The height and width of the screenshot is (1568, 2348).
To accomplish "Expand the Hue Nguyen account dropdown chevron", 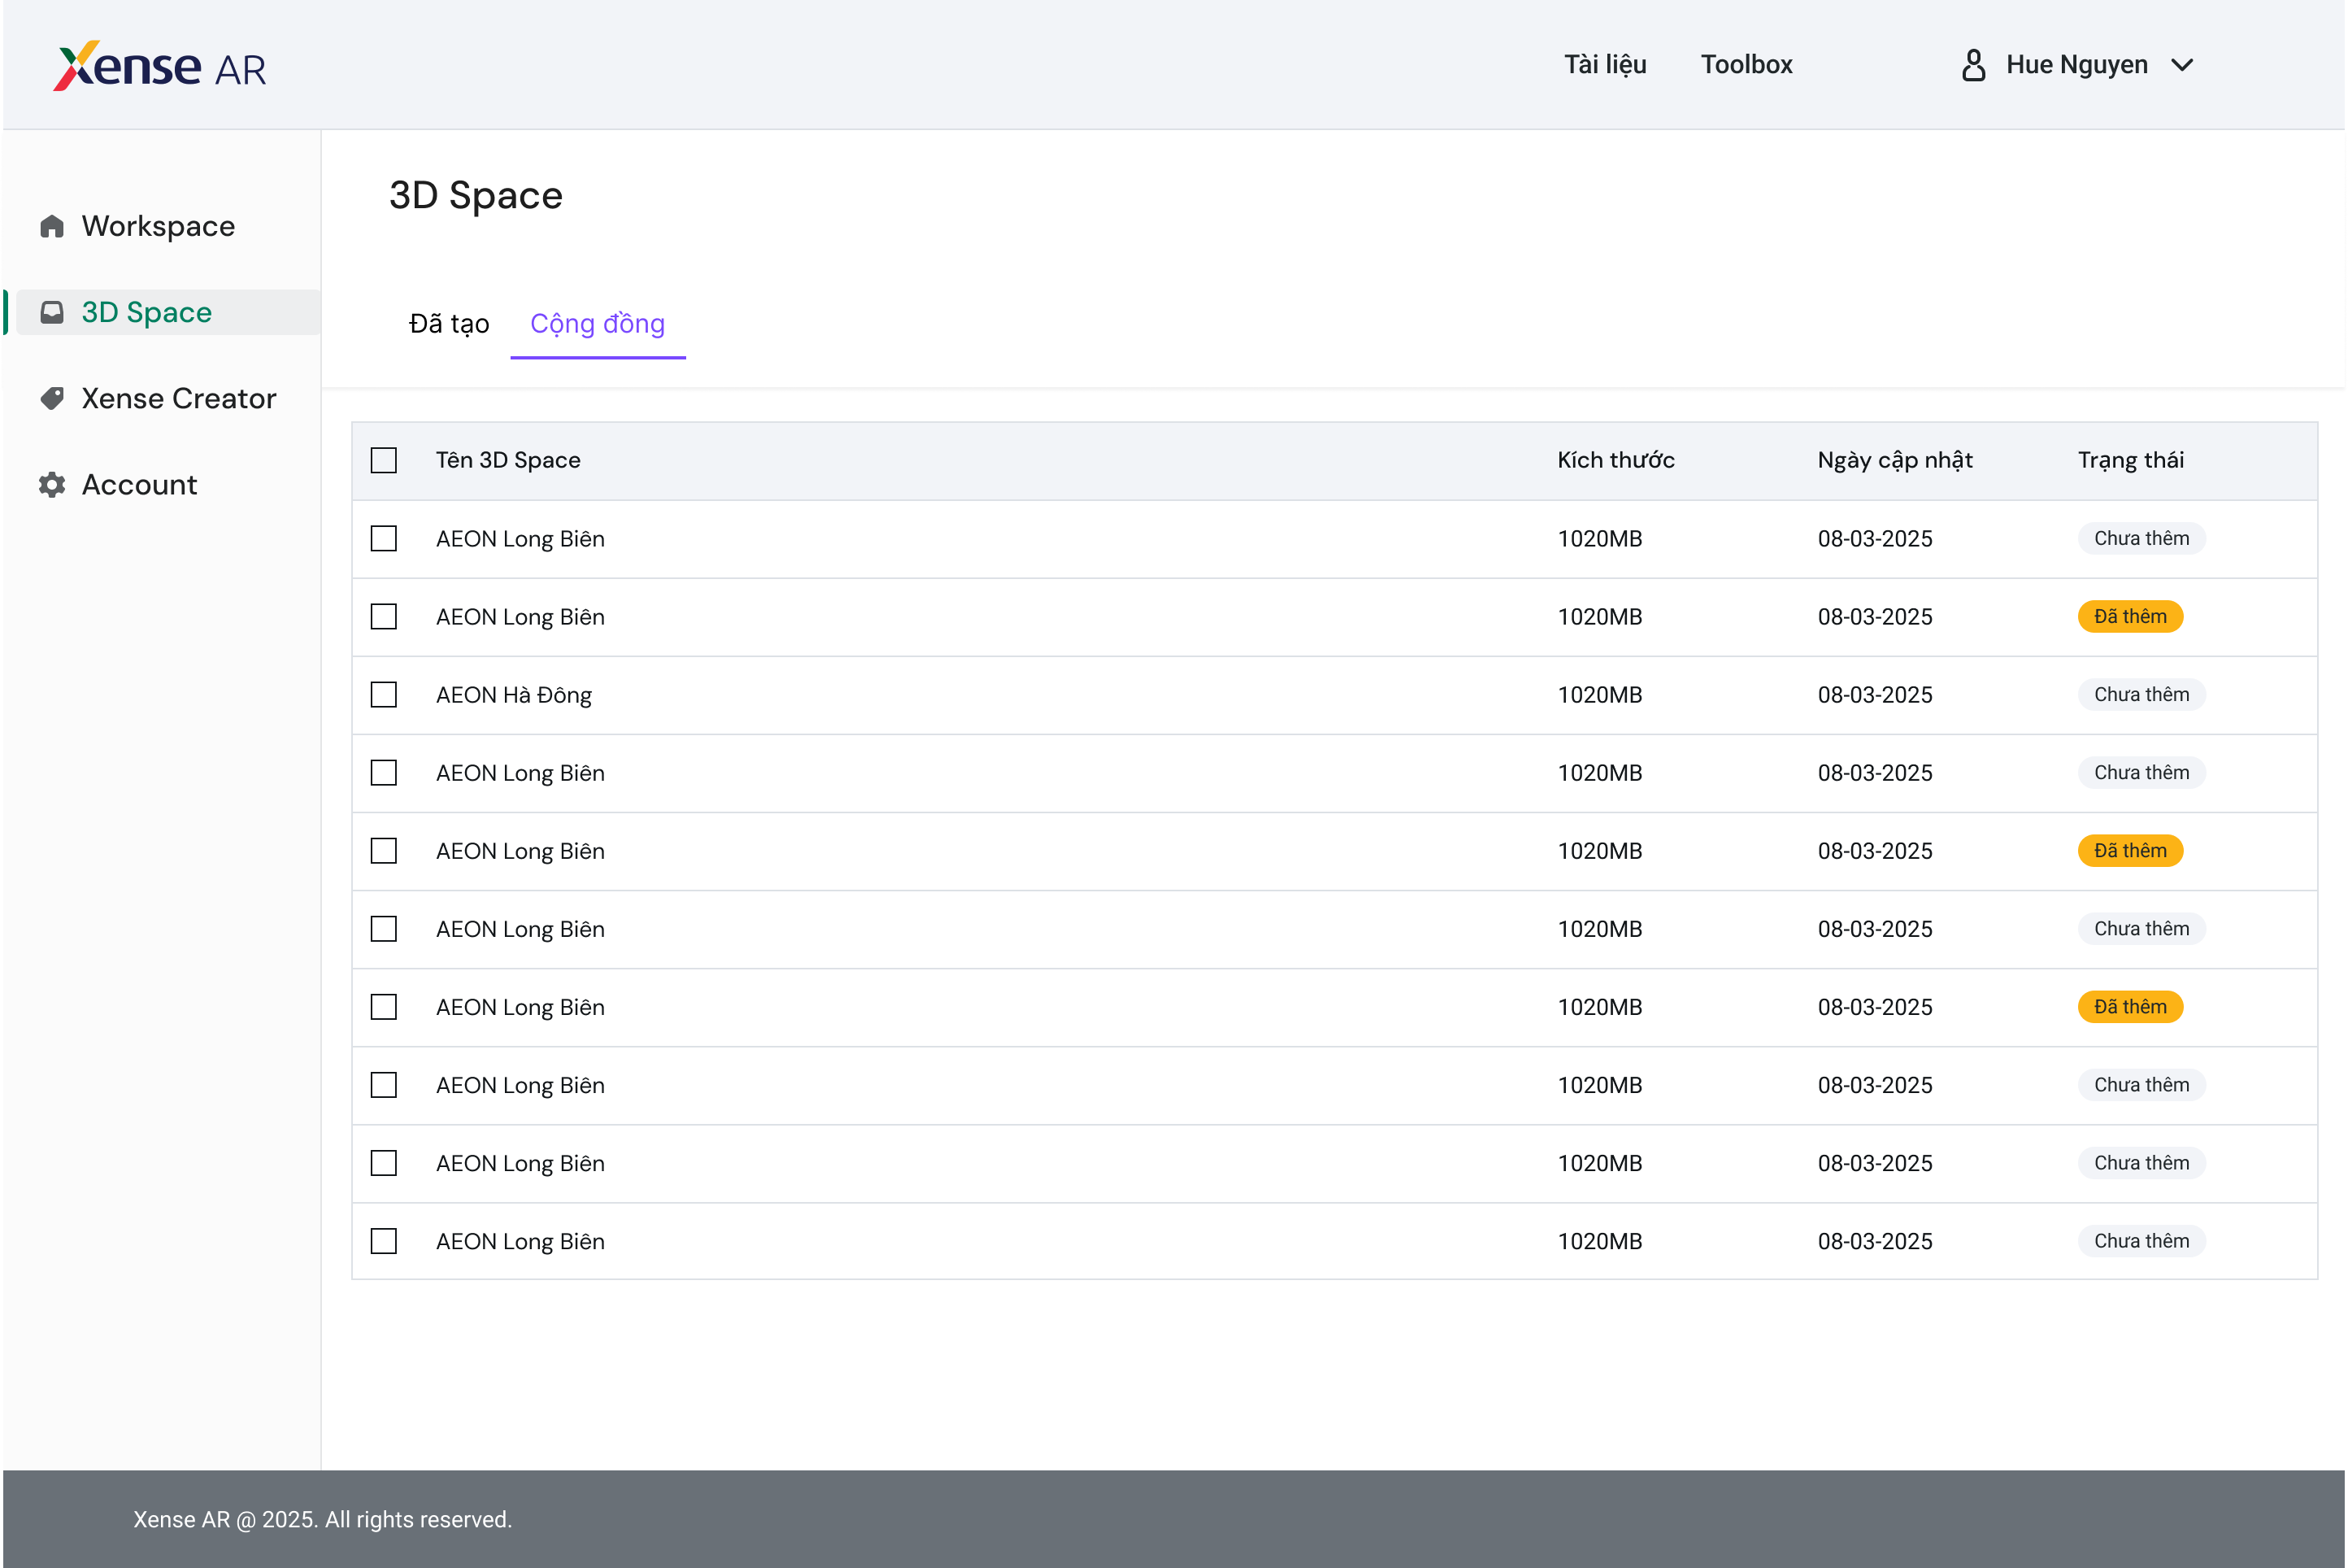I will coord(2182,65).
